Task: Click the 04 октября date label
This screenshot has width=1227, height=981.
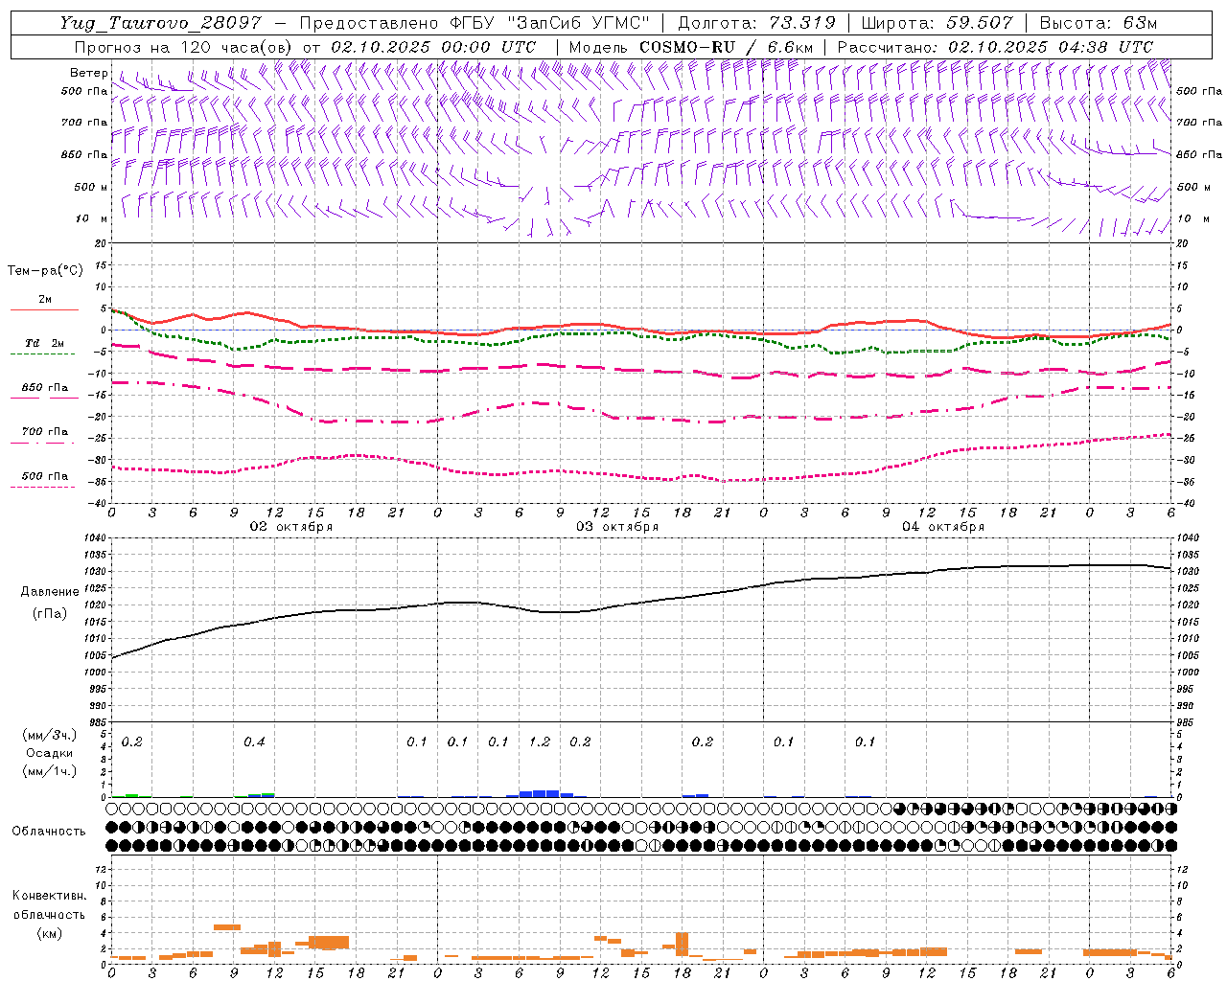Action: pyautogui.click(x=943, y=527)
